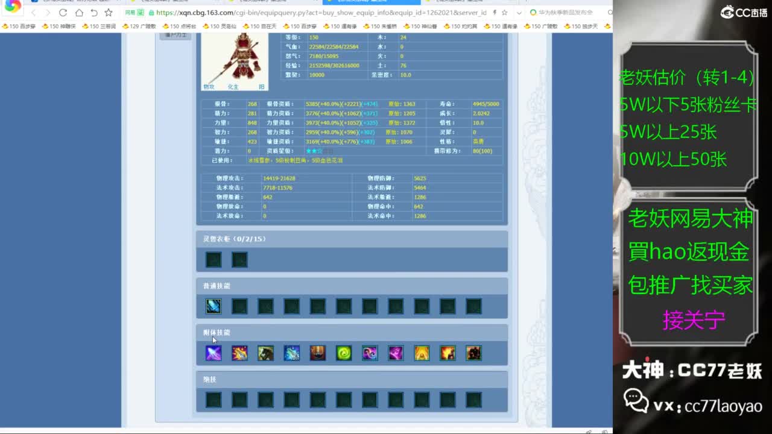Click the 资质星级 star rating
Image resolution: width=772 pixels, height=434 pixels.
point(318,151)
